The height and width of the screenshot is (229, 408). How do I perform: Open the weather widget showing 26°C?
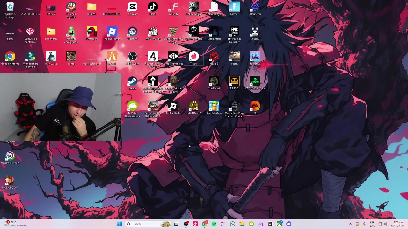click(15, 224)
